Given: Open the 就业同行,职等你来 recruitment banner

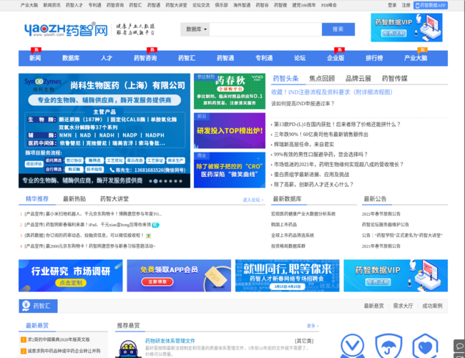Looking at the screenshot, I should pos(287,276).
